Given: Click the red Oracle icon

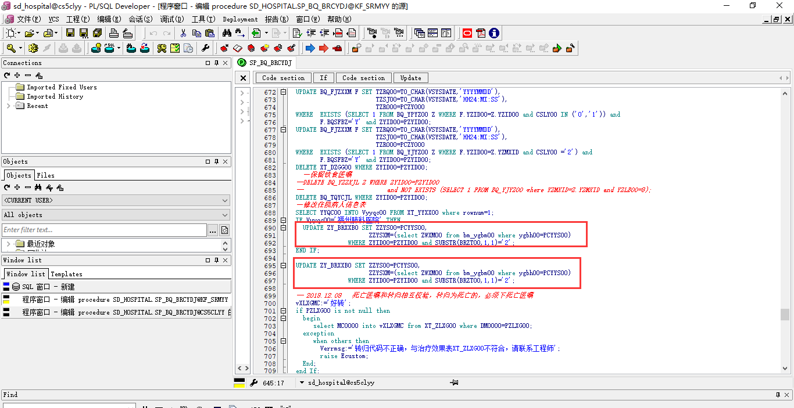Looking at the screenshot, I should tap(467, 33).
